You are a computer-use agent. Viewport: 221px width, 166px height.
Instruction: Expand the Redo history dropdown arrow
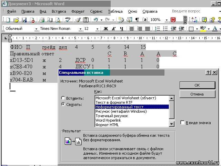(x=113, y=20)
